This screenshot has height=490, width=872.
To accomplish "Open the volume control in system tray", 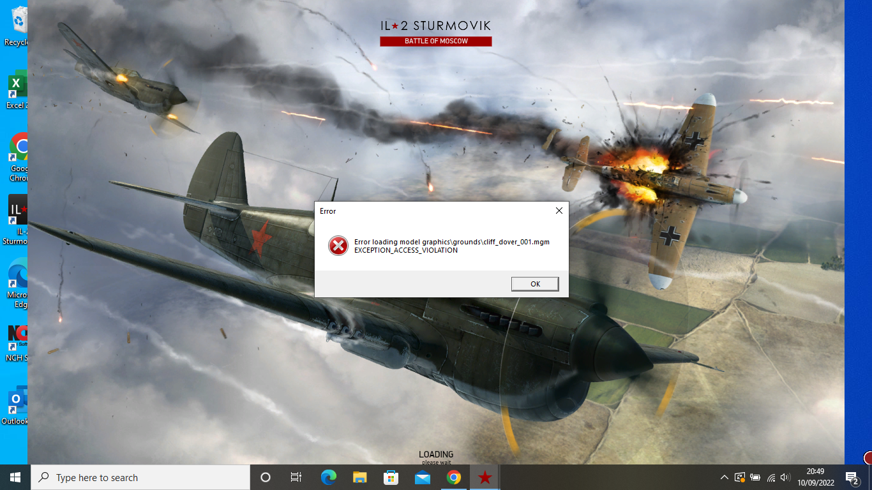I will (785, 477).
